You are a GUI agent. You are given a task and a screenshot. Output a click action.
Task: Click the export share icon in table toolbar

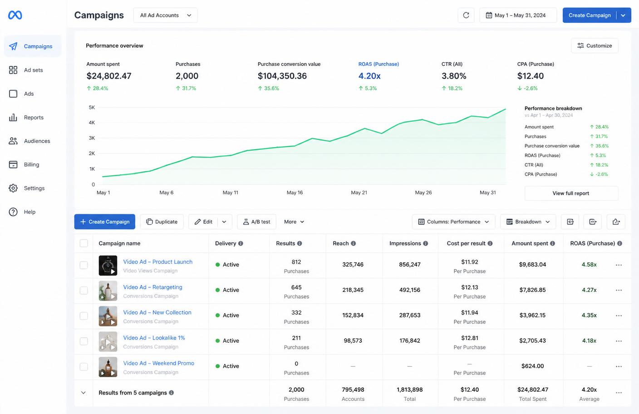tap(616, 222)
